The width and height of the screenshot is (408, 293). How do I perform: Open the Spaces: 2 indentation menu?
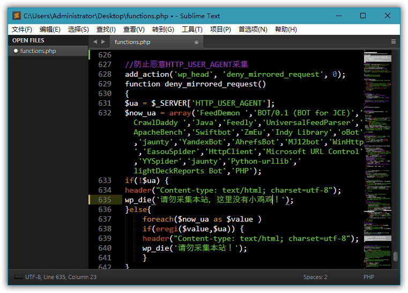[x=315, y=277]
